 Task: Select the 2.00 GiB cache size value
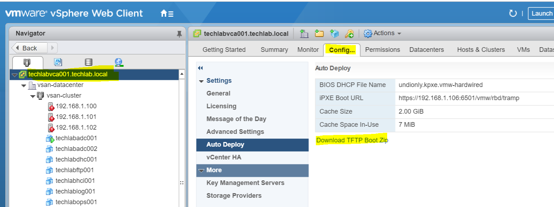411,111
